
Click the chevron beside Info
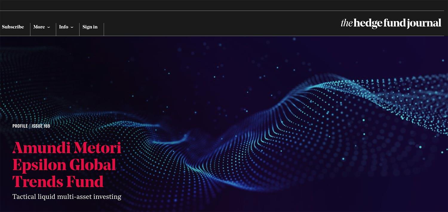point(72,27)
